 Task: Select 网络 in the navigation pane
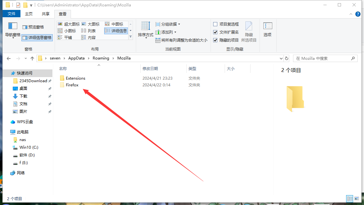tap(21, 173)
